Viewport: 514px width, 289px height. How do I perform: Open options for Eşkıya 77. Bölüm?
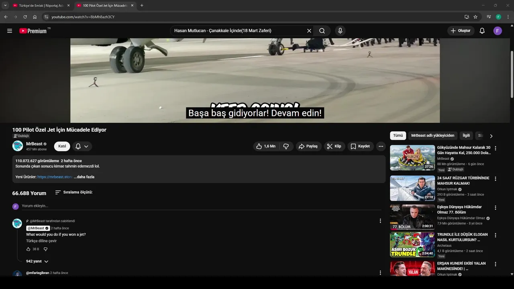point(495,208)
